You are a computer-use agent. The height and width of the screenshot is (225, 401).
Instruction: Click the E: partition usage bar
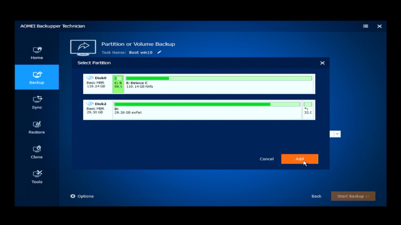point(219,78)
